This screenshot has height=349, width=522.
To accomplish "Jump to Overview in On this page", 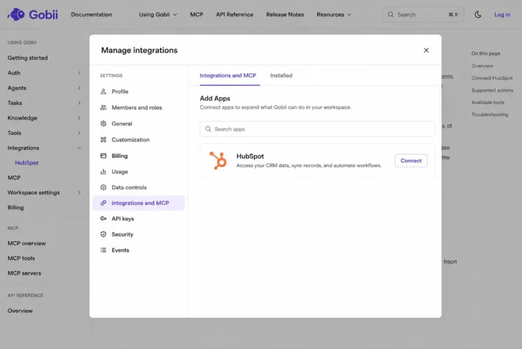I will [x=482, y=66].
